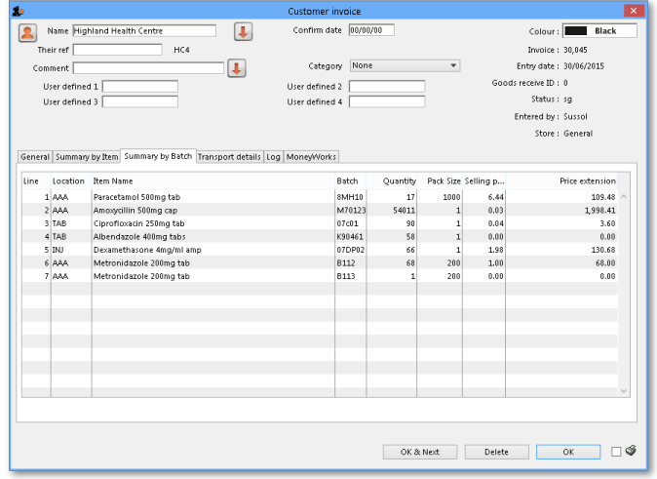657x479 pixels.
Task: Open the Summary by Item tab
Action: [x=87, y=156]
